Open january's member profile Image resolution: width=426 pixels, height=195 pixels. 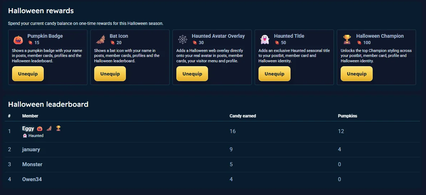coord(31,149)
